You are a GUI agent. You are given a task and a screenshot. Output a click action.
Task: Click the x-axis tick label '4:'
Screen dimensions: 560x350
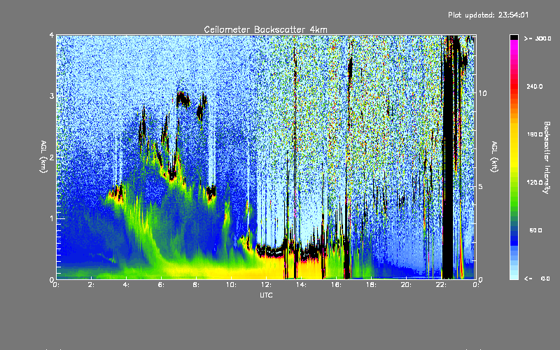(126, 285)
